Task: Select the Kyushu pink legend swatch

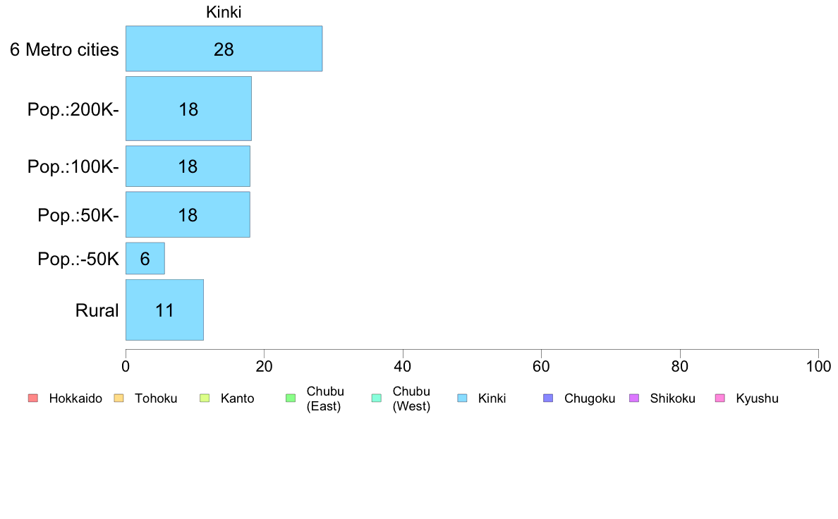Action: point(720,398)
